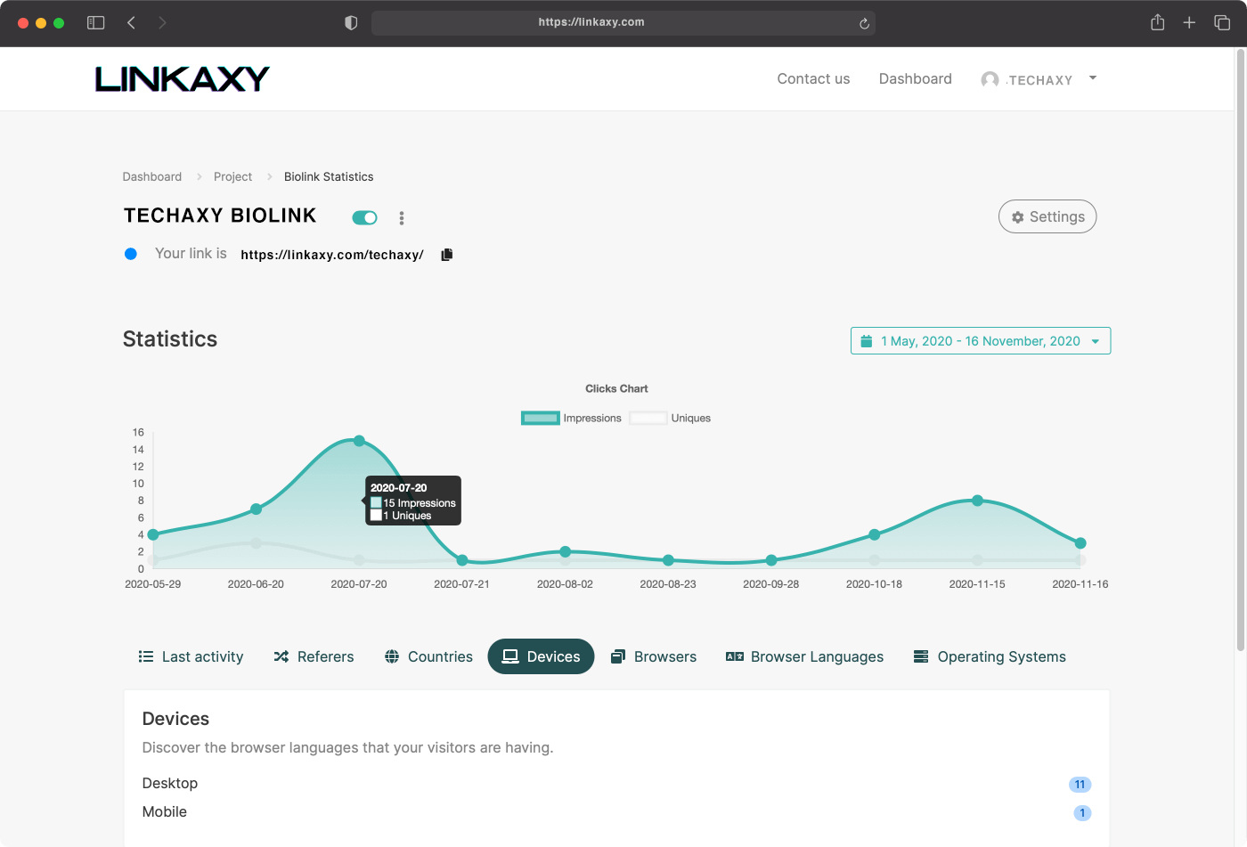Click the blue status dot
1247x847 pixels.
click(131, 254)
